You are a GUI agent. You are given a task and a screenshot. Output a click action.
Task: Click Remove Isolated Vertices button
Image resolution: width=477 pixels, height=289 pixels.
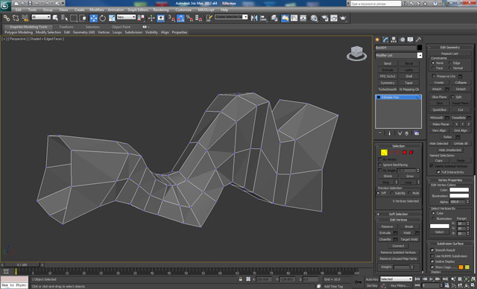(x=398, y=253)
